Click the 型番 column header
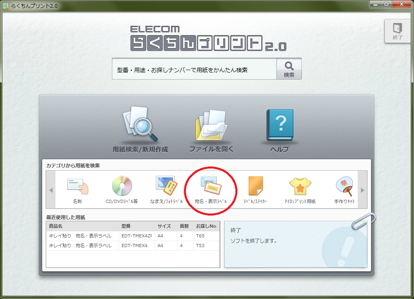This screenshot has height=299, width=414. click(x=137, y=226)
